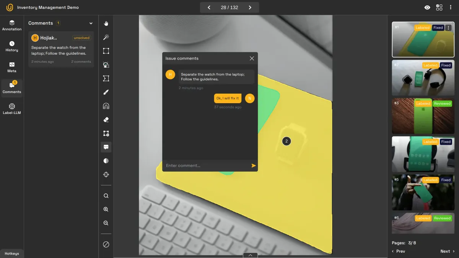Open the History tab in sidebar

point(12,46)
